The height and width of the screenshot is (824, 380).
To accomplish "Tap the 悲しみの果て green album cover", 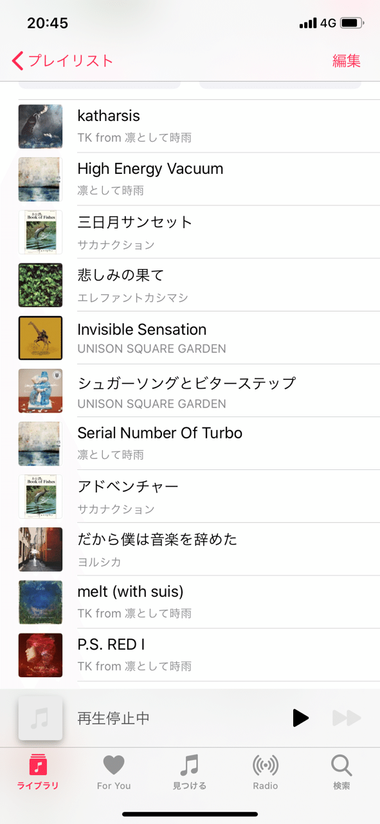I will coord(41,285).
